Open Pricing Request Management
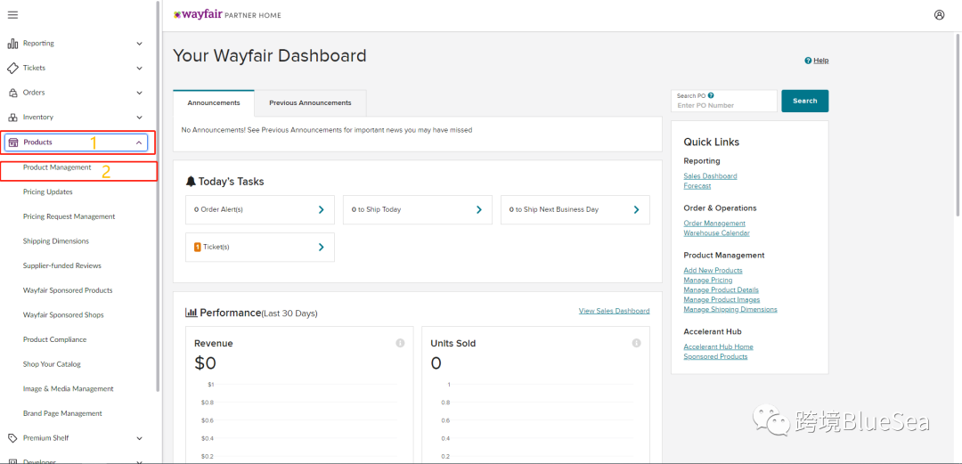Image resolution: width=962 pixels, height=464 pixels. (69, 216)
